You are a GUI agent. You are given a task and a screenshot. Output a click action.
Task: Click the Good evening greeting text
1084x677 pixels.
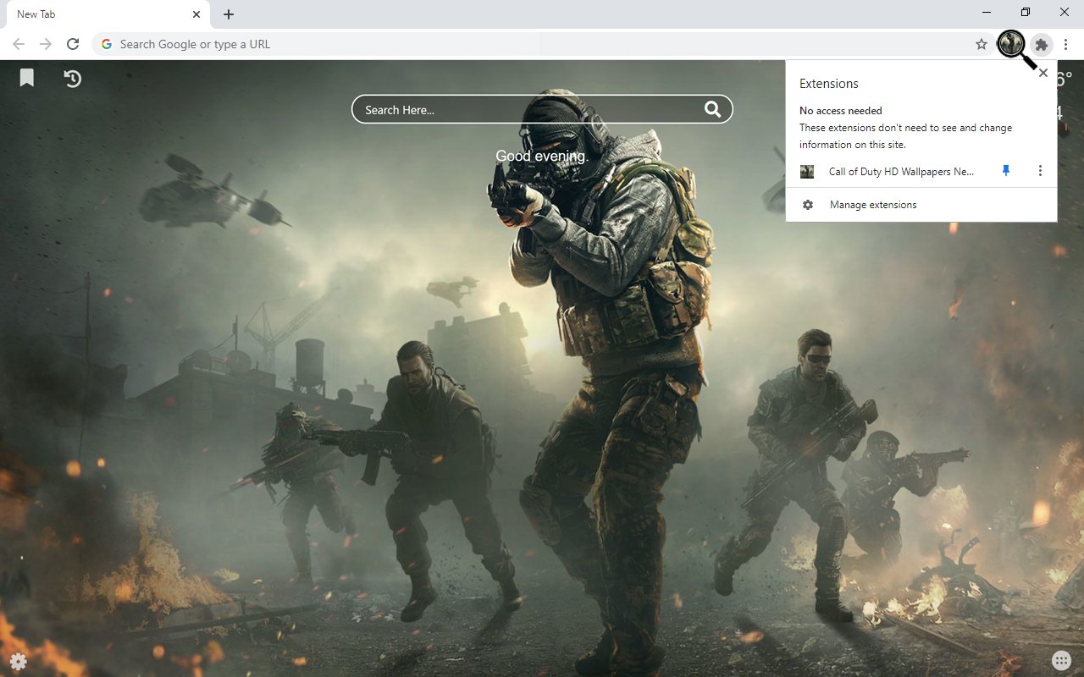click(542, 156)
